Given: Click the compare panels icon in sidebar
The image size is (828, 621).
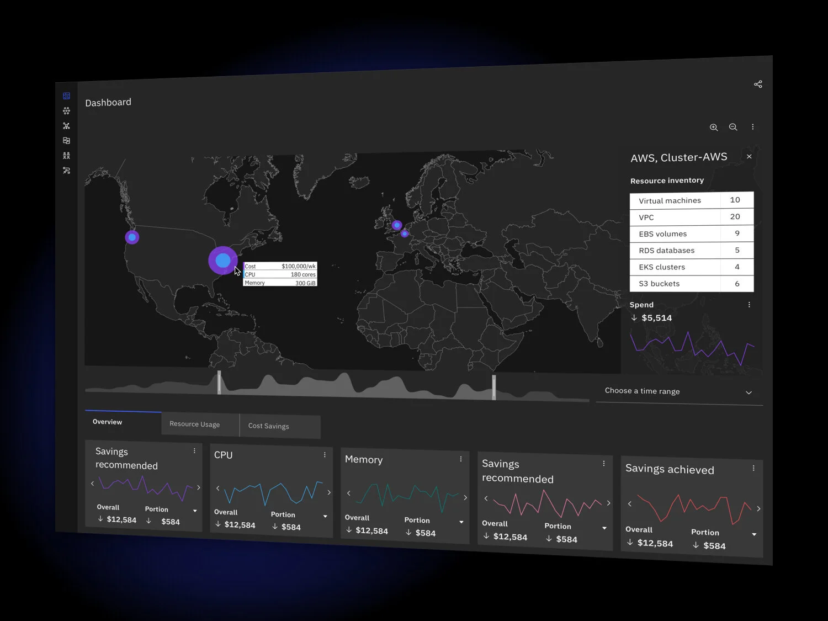Looking at the screenshot, I should (x=66, y=140).
